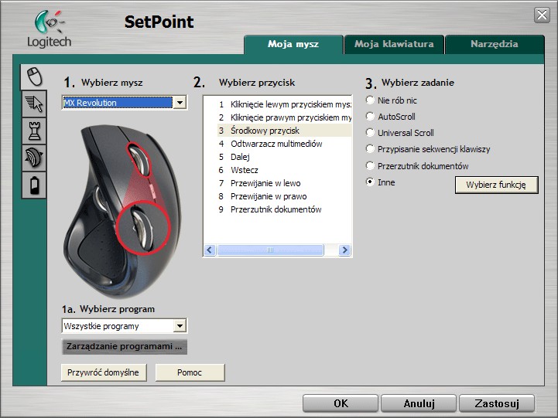Open the mouse button settings side tab
Viewport: 558px width, 418px height.
tap(33, 76)
